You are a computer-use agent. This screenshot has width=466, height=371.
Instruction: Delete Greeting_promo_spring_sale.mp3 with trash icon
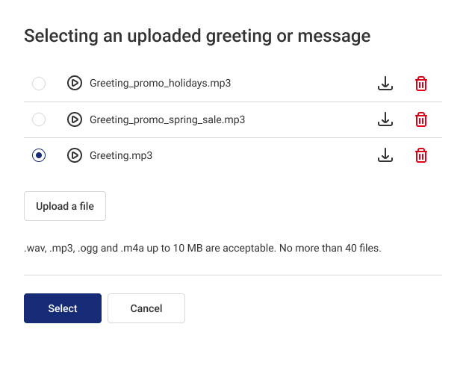pyautogui.click(x=421, y=119)
